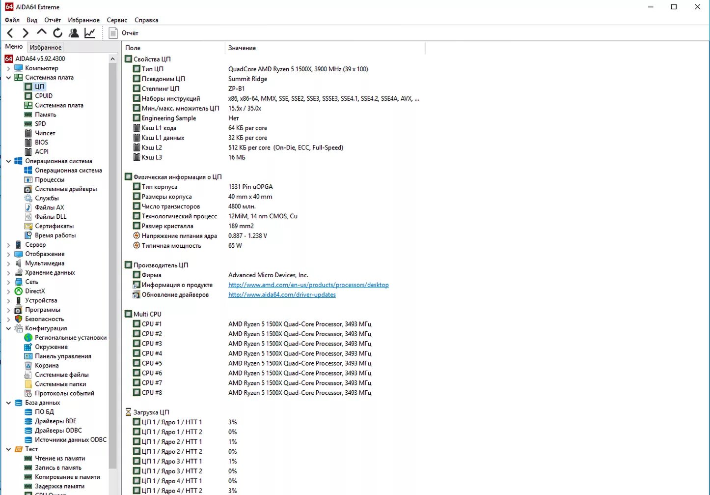The image size is (710, 495).
Task: Open the Справка menu
Action: point(146,20)
